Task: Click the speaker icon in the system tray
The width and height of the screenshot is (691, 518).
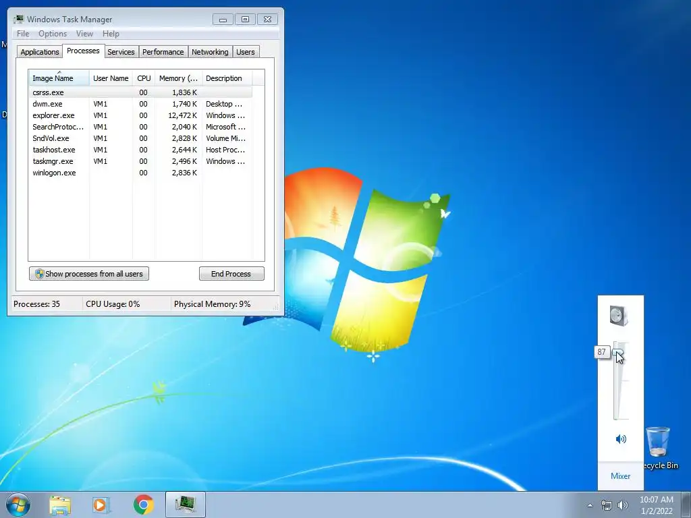Action: 623,505
